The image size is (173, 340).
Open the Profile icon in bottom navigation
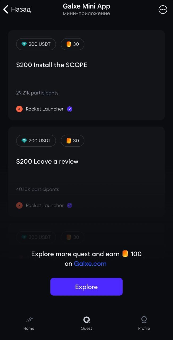tap(144, 320)
